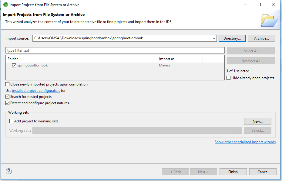Click the help question mark icon
282x181 pixels.
[x=8, y=171]
